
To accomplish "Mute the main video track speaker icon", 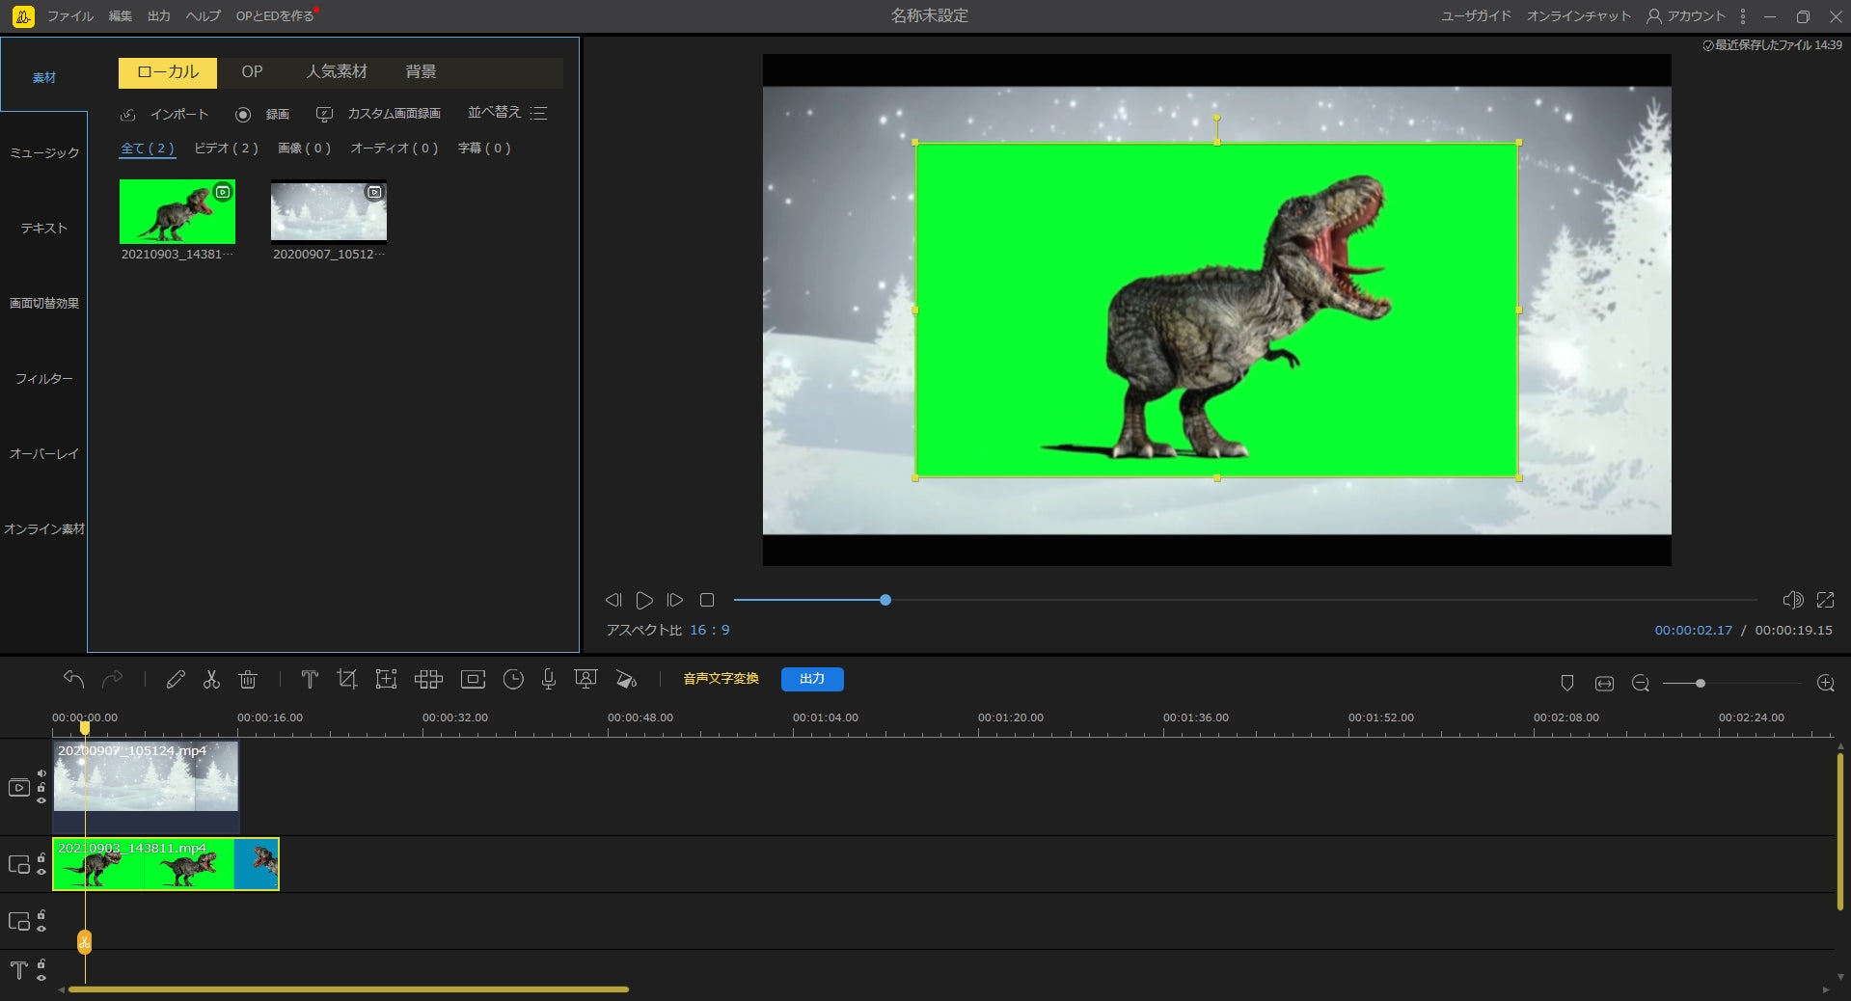I will (41, 773).
